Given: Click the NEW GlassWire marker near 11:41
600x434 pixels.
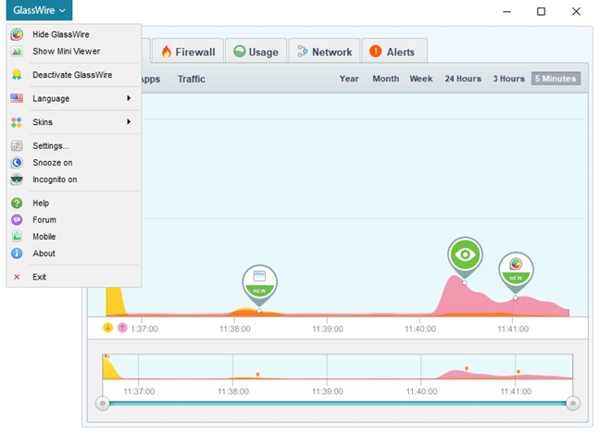Looking at the screenshot, I should click(516, 271).
